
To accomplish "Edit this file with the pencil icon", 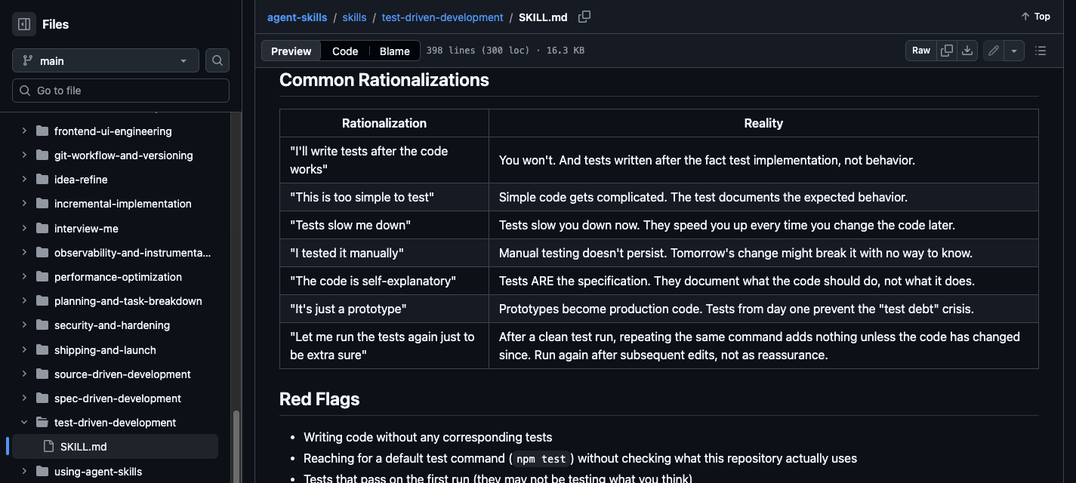I will tap(994, 51).
